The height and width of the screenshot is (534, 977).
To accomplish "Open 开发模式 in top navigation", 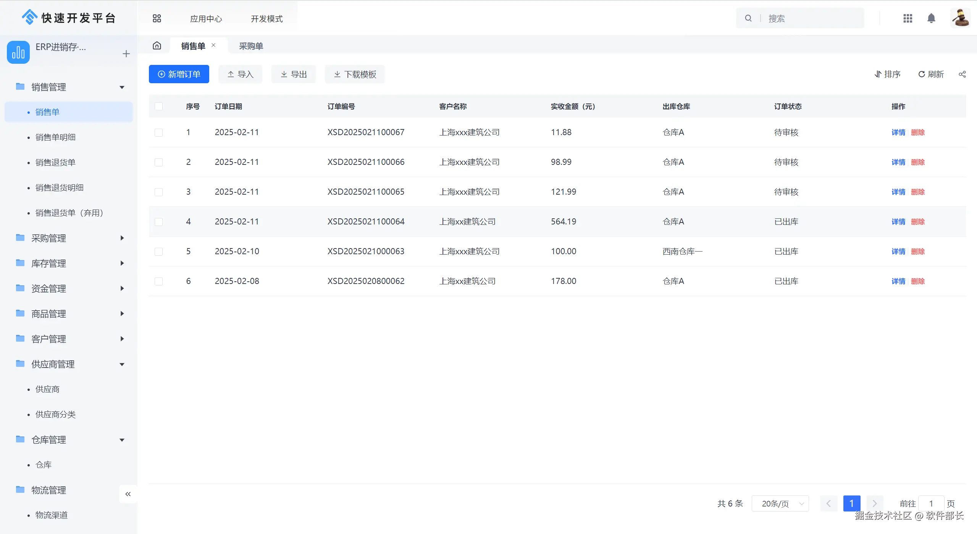I will click(266, 19).
